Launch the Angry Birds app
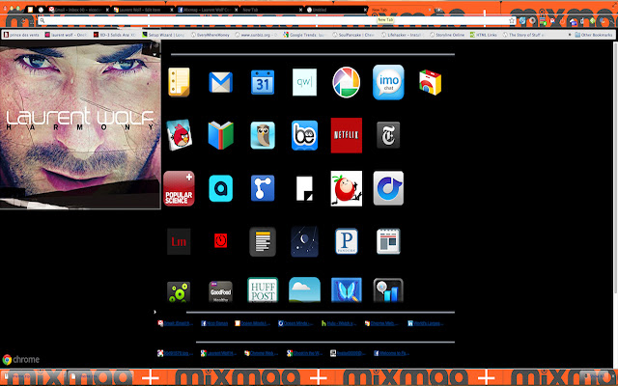 [179, 135]
